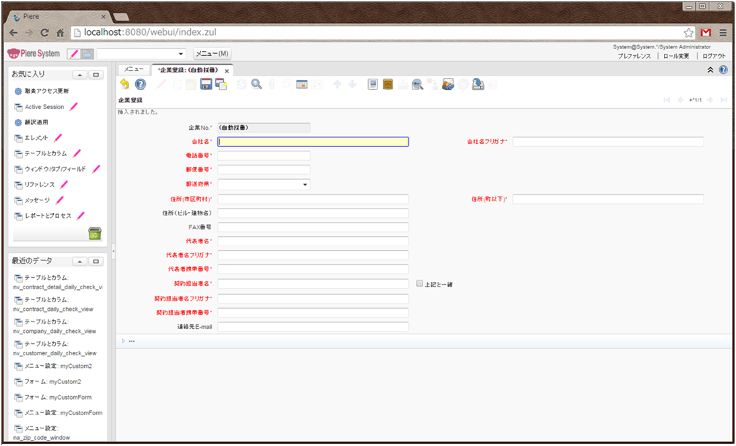Close the 企業登録 tab with its X
This screenshot has width=736, height=446.
pyautogui.click(x=227, y=71)
